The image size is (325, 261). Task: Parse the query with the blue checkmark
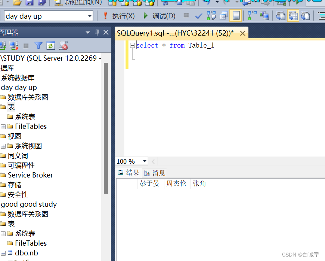click(x=199, y=16)
